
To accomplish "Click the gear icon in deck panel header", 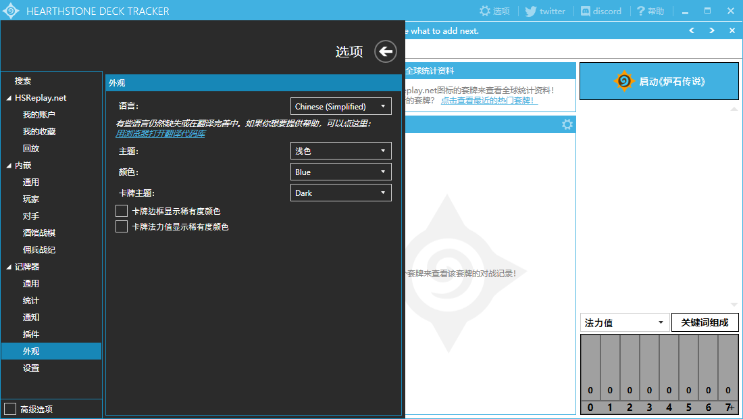I will (567, 124).
